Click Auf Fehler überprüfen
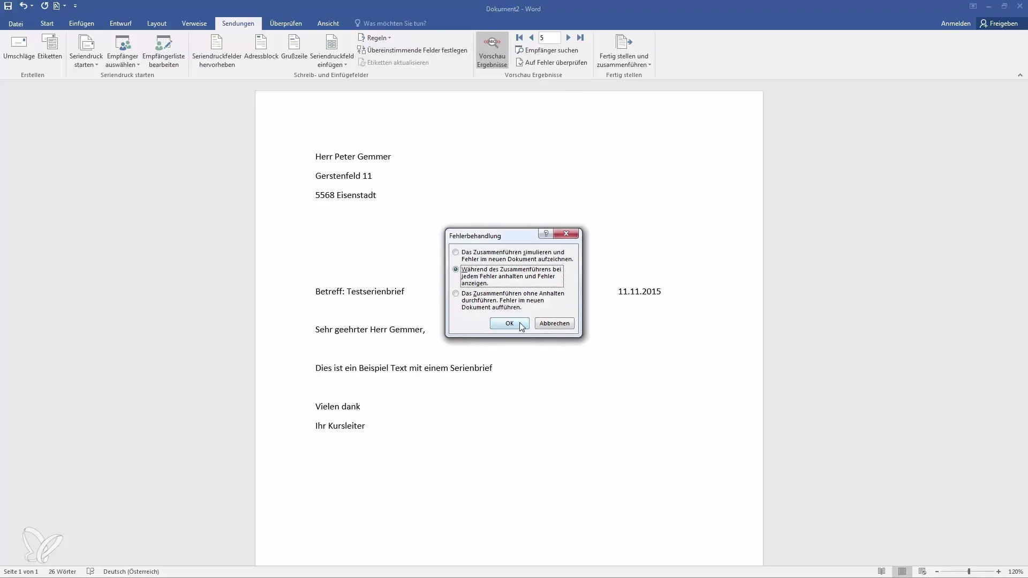This screenshot has height=578, width=1028. point(551,63)
